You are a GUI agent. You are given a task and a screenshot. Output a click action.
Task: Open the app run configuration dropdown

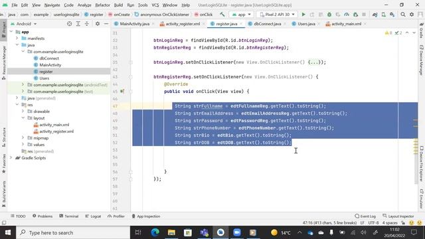pos(242,15)
